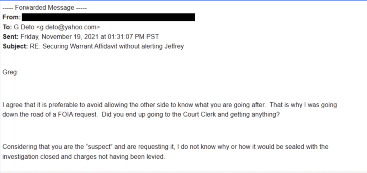Screen dimensions: 367x173
Task: Click the Greg: salutation
Action: (10, 72)
